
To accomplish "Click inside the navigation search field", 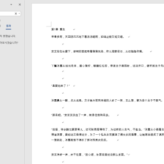I will (7, 13).
